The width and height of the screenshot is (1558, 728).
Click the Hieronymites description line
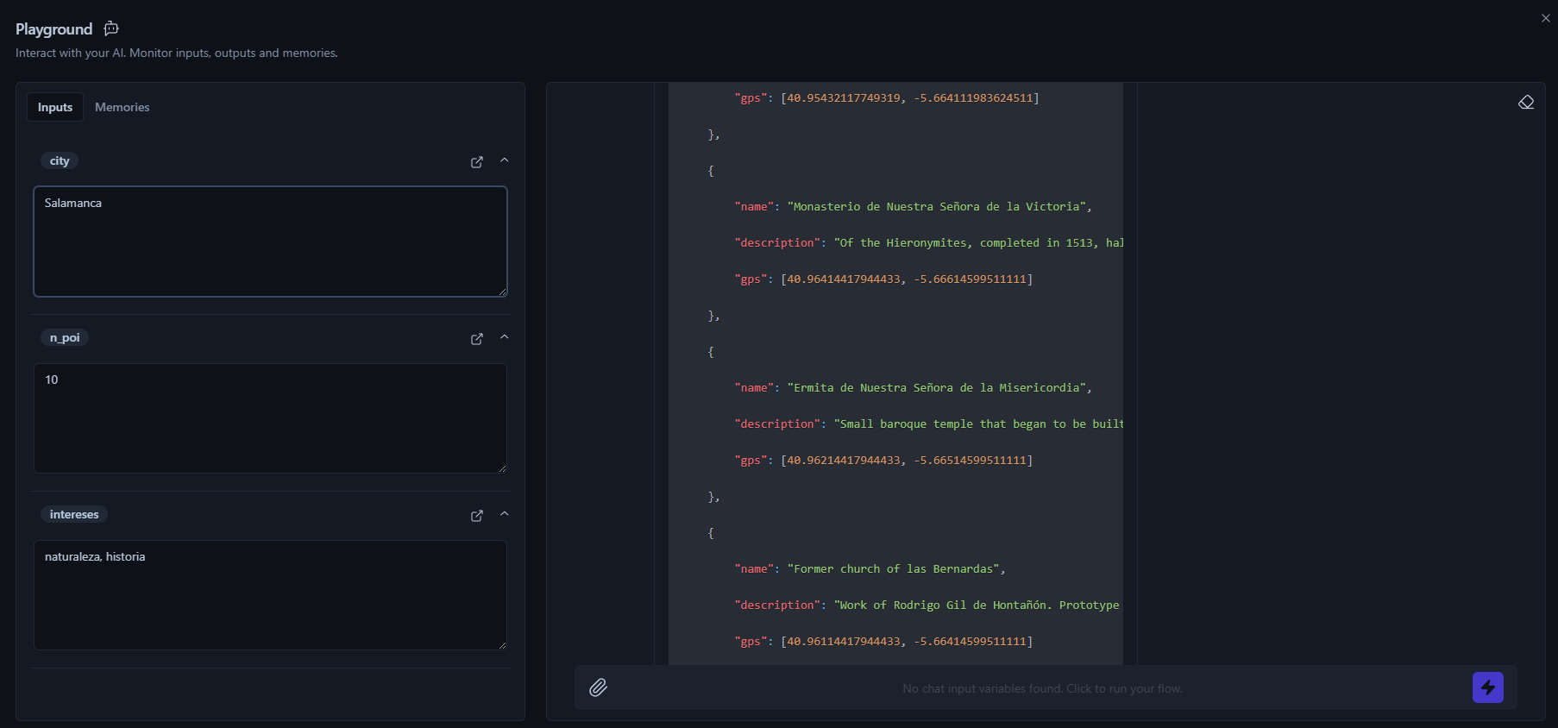point(929,243)
